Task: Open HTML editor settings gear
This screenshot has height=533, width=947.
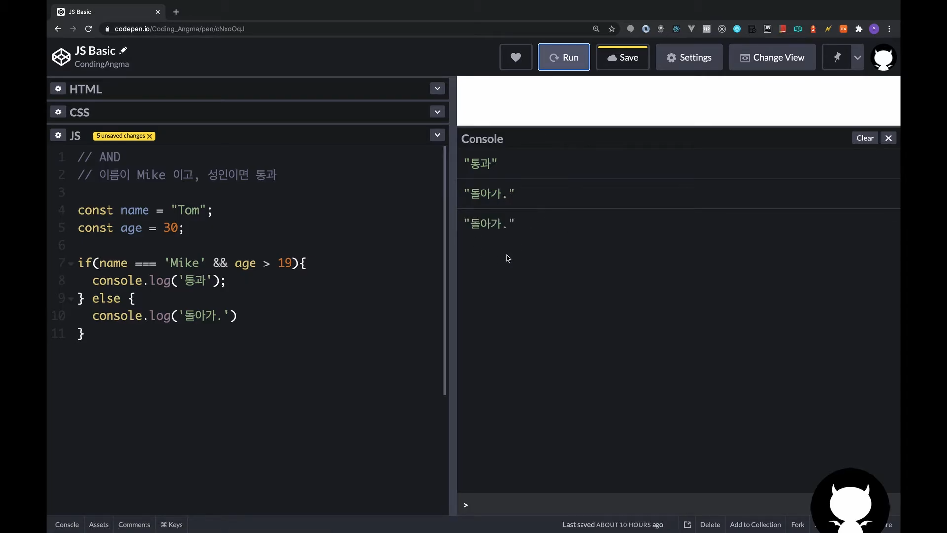Action: point(58,89)
